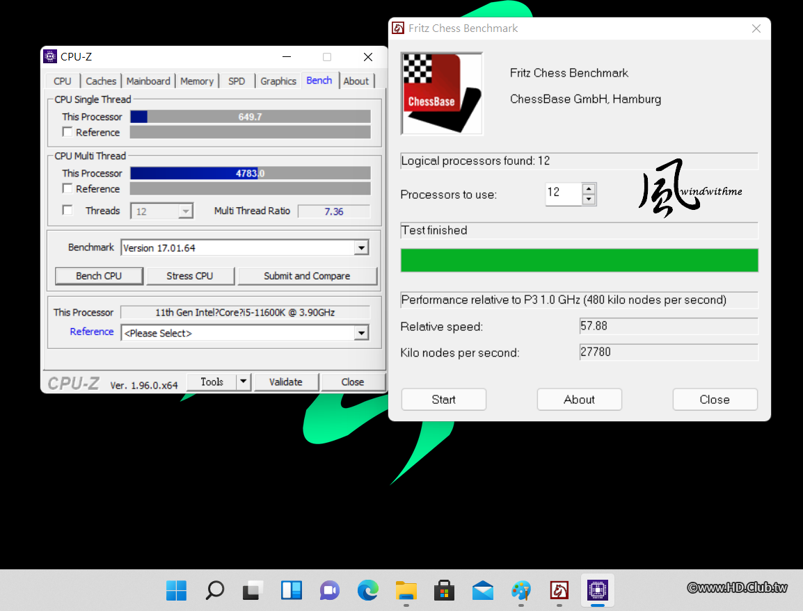Click Close button in Fritz Chess
Screen dimensions: 803x611
point(715,399)
